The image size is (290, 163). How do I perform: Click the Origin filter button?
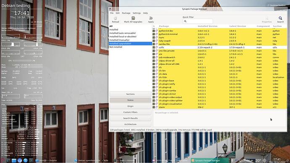coord(130,106)
